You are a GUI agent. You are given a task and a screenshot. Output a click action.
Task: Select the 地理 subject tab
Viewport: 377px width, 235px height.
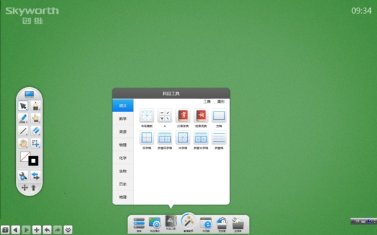123,197
